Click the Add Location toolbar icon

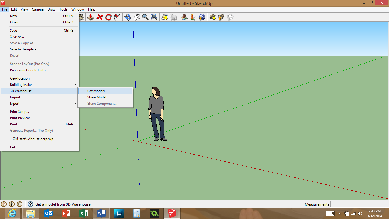point(165,17)
